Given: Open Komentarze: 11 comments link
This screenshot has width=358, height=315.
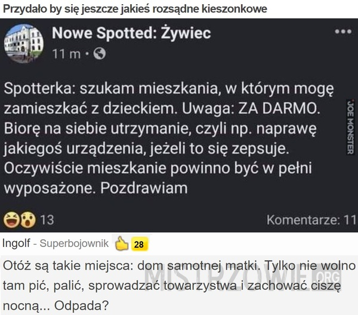Looking at the screenshot, I should click(x=311, y=220).
